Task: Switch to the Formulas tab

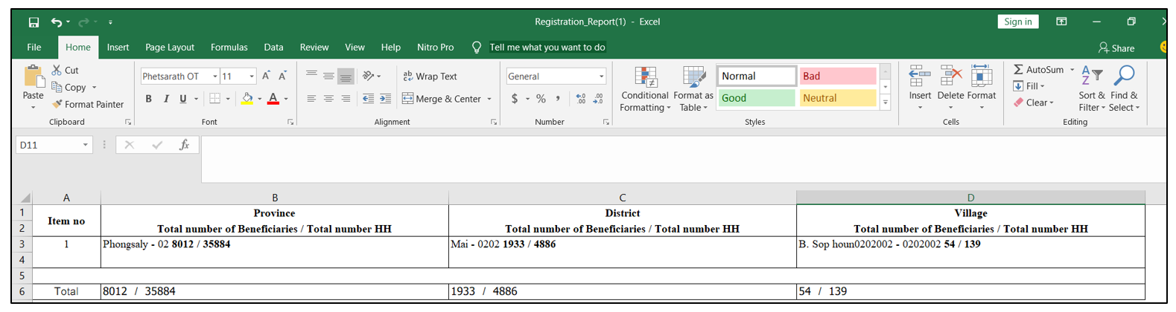Action: 229,48
